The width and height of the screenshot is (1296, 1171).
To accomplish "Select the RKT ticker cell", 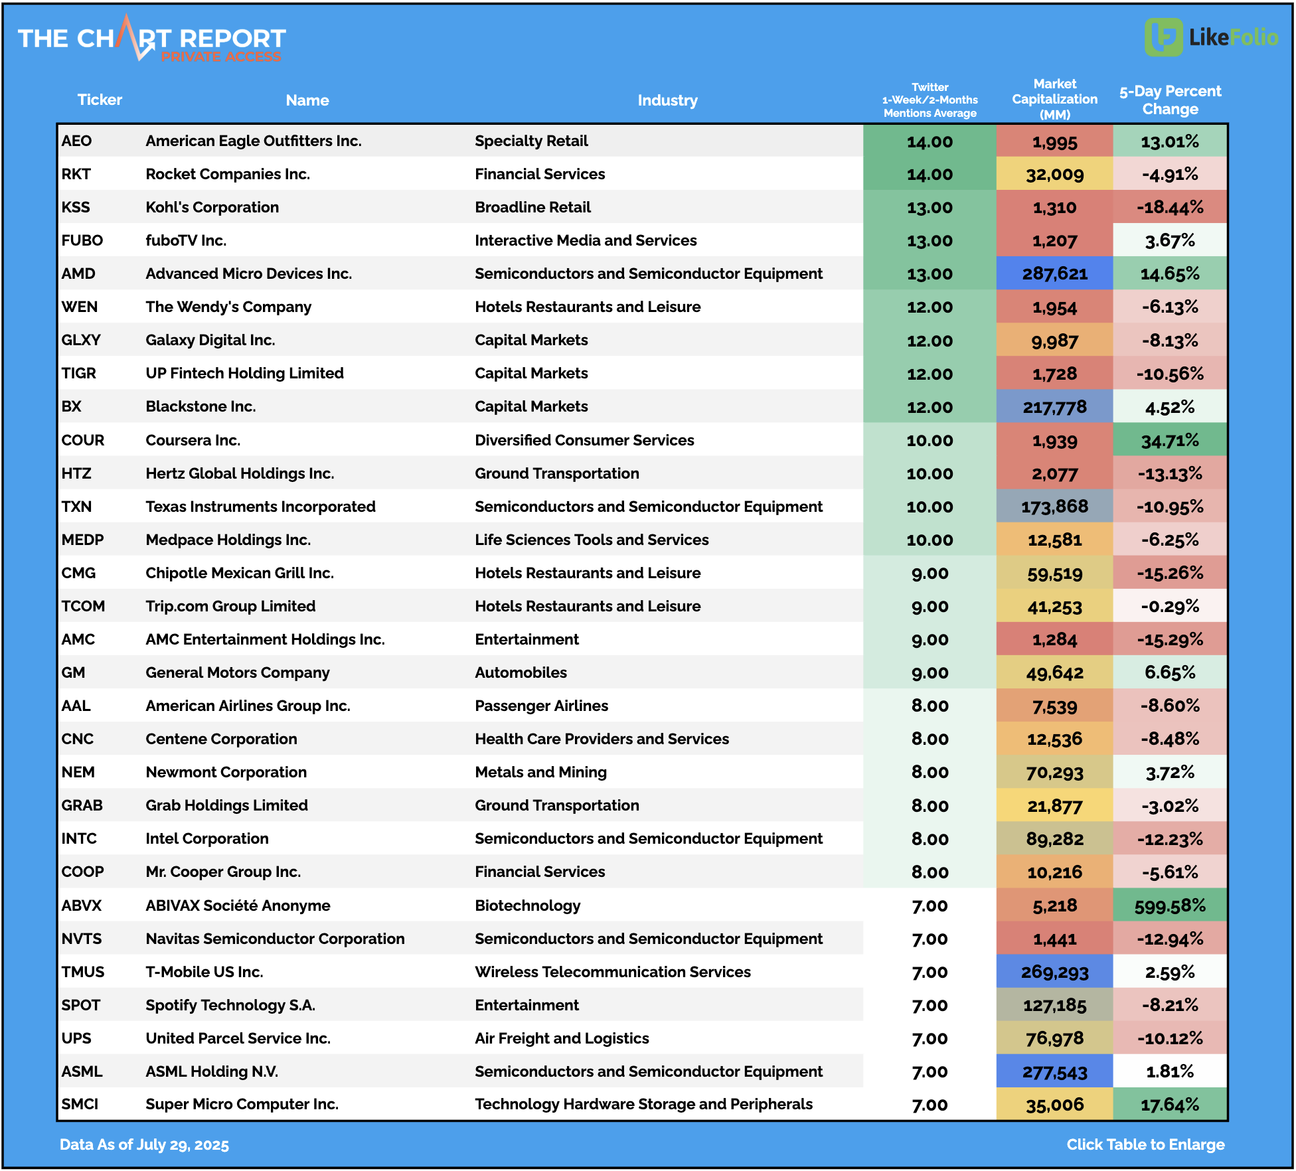I will coord(76,174).
